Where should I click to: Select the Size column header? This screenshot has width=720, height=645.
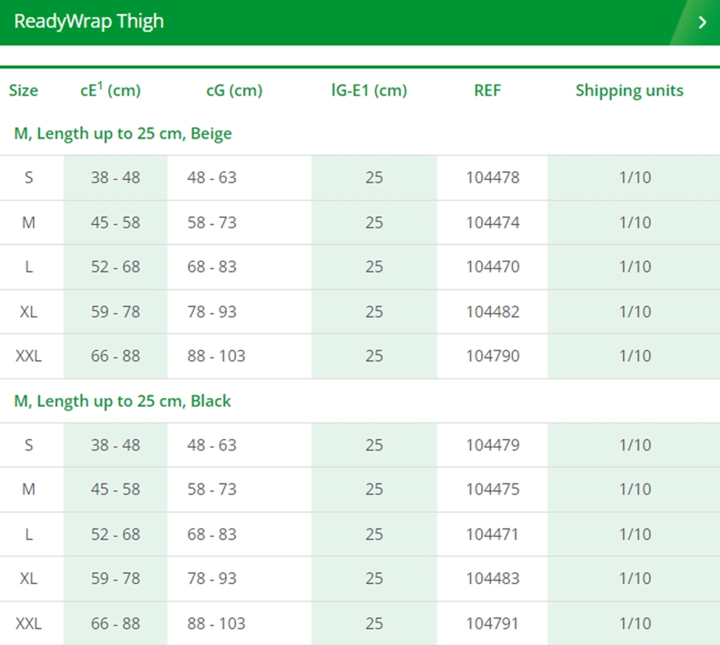pyautogui.click(x=23, y=91)
